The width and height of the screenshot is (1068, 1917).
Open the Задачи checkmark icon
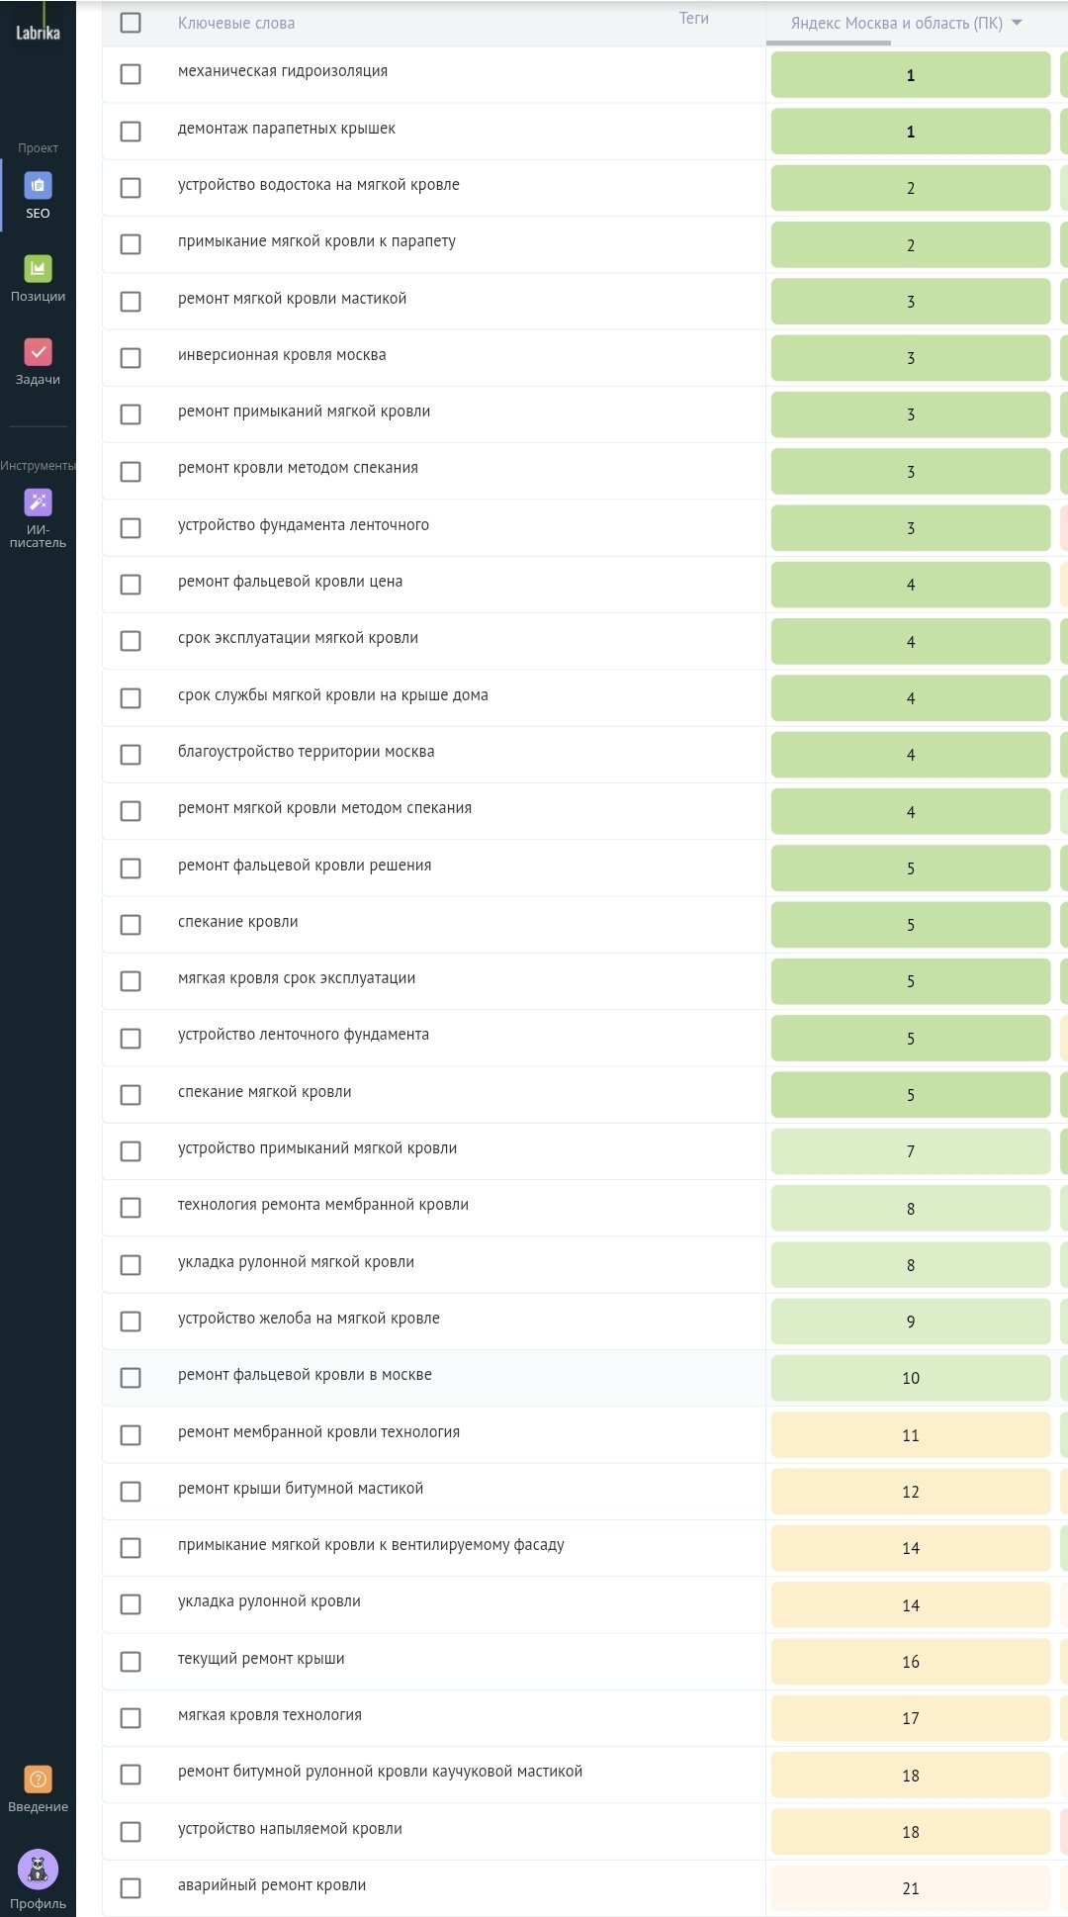pos(38,352)
